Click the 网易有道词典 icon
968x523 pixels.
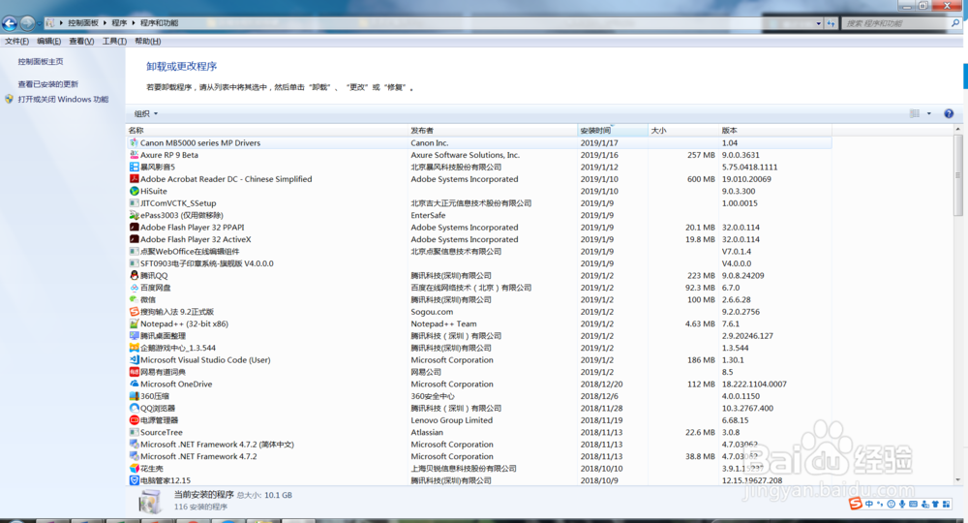click(134, 372)
